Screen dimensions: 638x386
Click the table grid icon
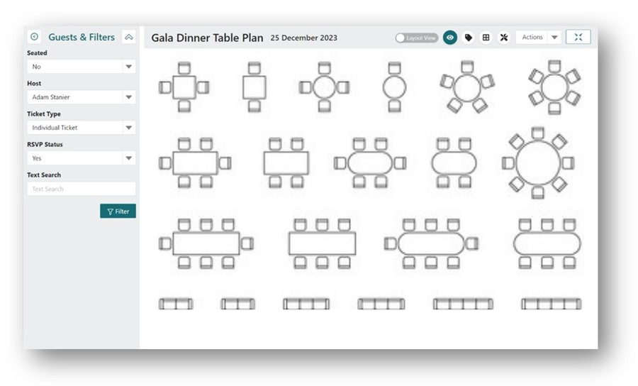[x=486, y=38]
